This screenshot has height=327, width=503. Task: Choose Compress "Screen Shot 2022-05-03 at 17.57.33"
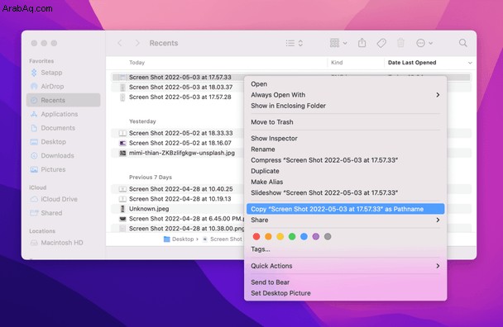tap(346, 160)
